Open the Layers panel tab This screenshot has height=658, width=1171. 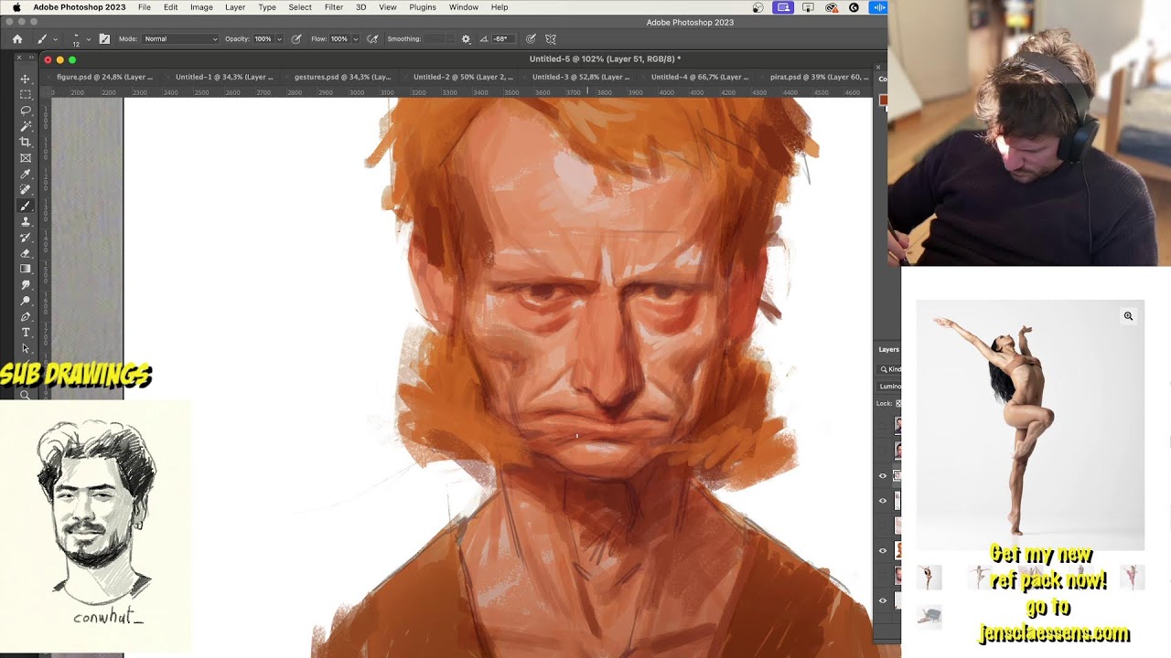tap(889, 349)
